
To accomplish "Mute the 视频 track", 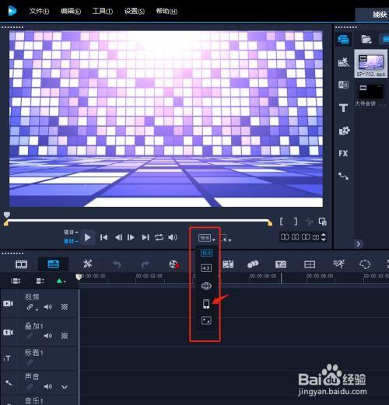I will click(47, 307).
